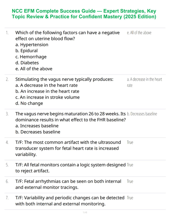
Task: Click option e. All of the above
Action: [x=34, y=69]
